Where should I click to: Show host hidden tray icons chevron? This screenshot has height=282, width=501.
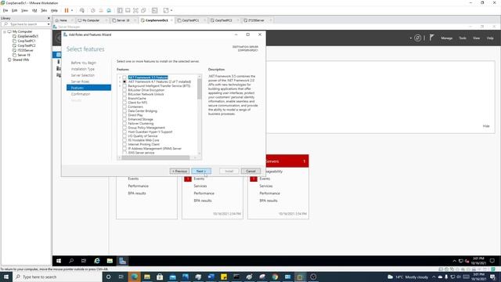click(x=434, y=277)
